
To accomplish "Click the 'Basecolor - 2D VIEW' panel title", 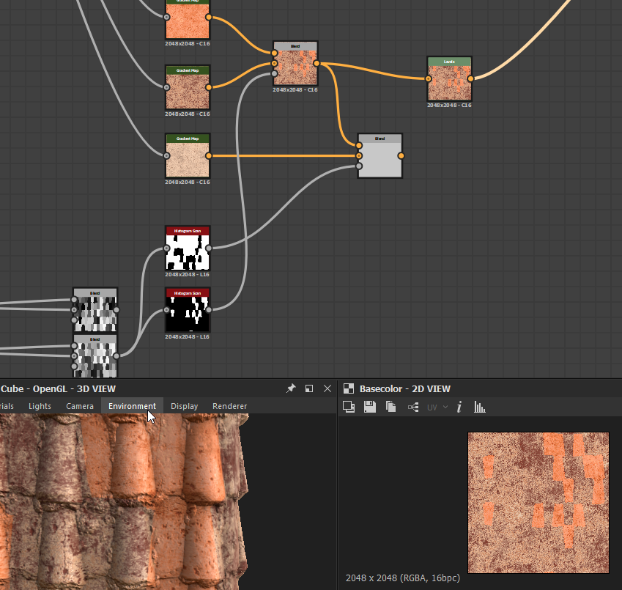I will pyautogui.click(x=404, y=389).
